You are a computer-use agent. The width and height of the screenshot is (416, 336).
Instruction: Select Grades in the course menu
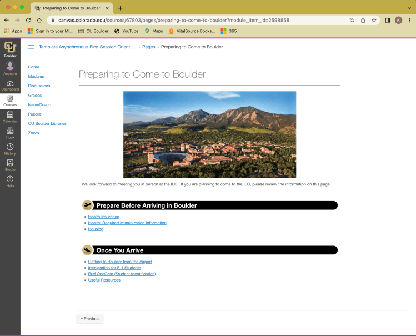[x=35, y=95]
